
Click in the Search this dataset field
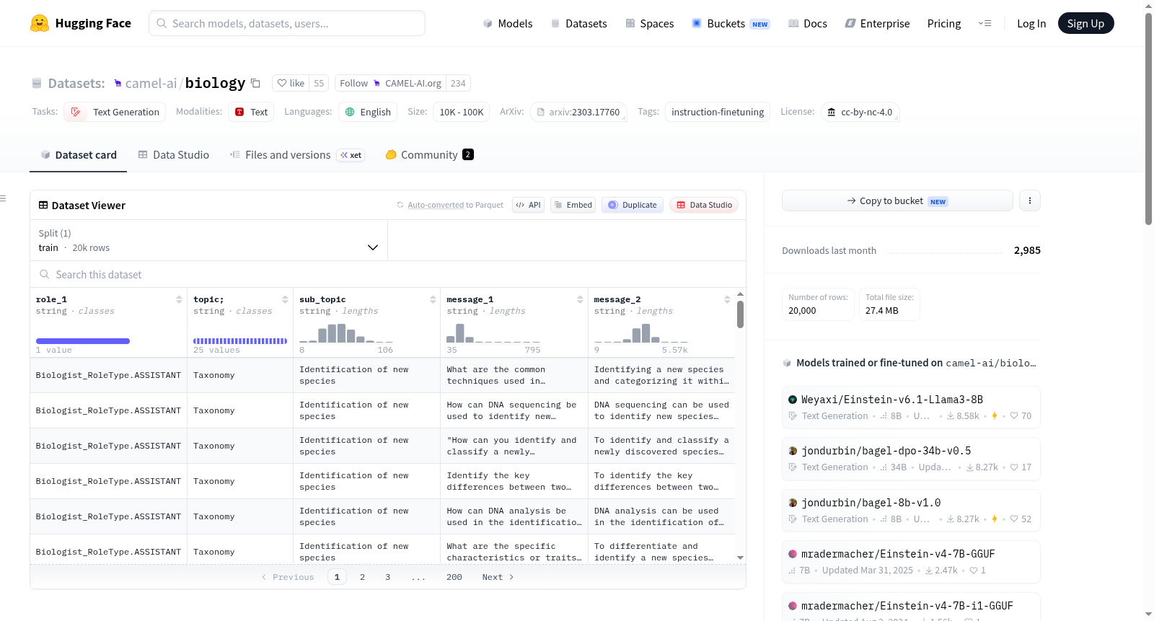click(x=388, y=275)
